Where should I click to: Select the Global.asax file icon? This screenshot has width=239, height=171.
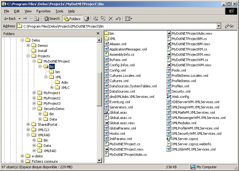point(106,112)
